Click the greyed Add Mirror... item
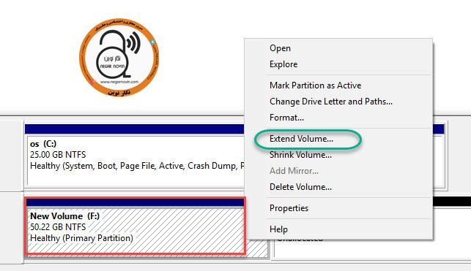 [294, 171]
